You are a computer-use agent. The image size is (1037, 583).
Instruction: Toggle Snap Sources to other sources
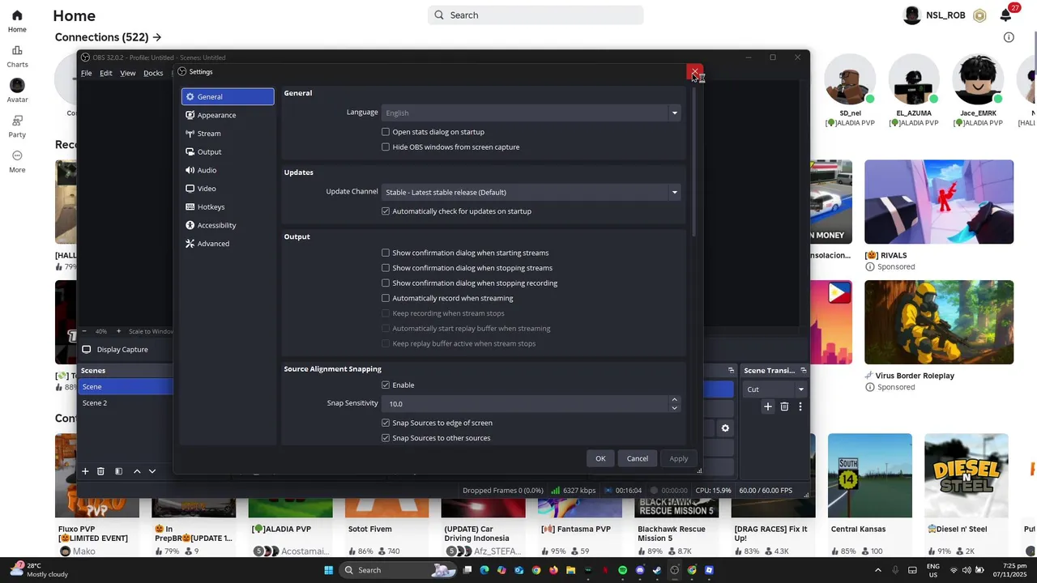pyautogui.click(x=386, y=438)
